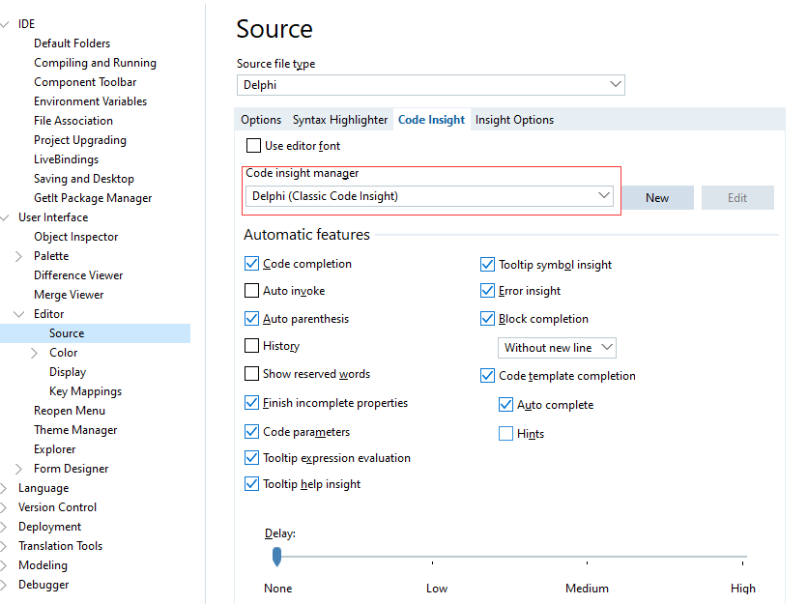
Task: Select Key Mappings in the tree
Action: 85,391
